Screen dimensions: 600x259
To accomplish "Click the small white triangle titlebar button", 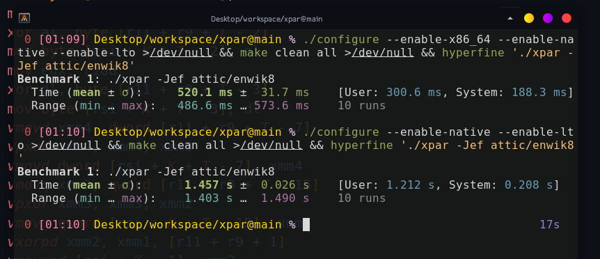I will point(510,18).
